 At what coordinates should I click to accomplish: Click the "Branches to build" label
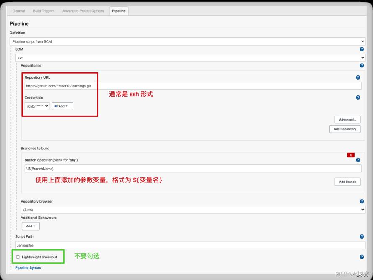tap(35, 149)
